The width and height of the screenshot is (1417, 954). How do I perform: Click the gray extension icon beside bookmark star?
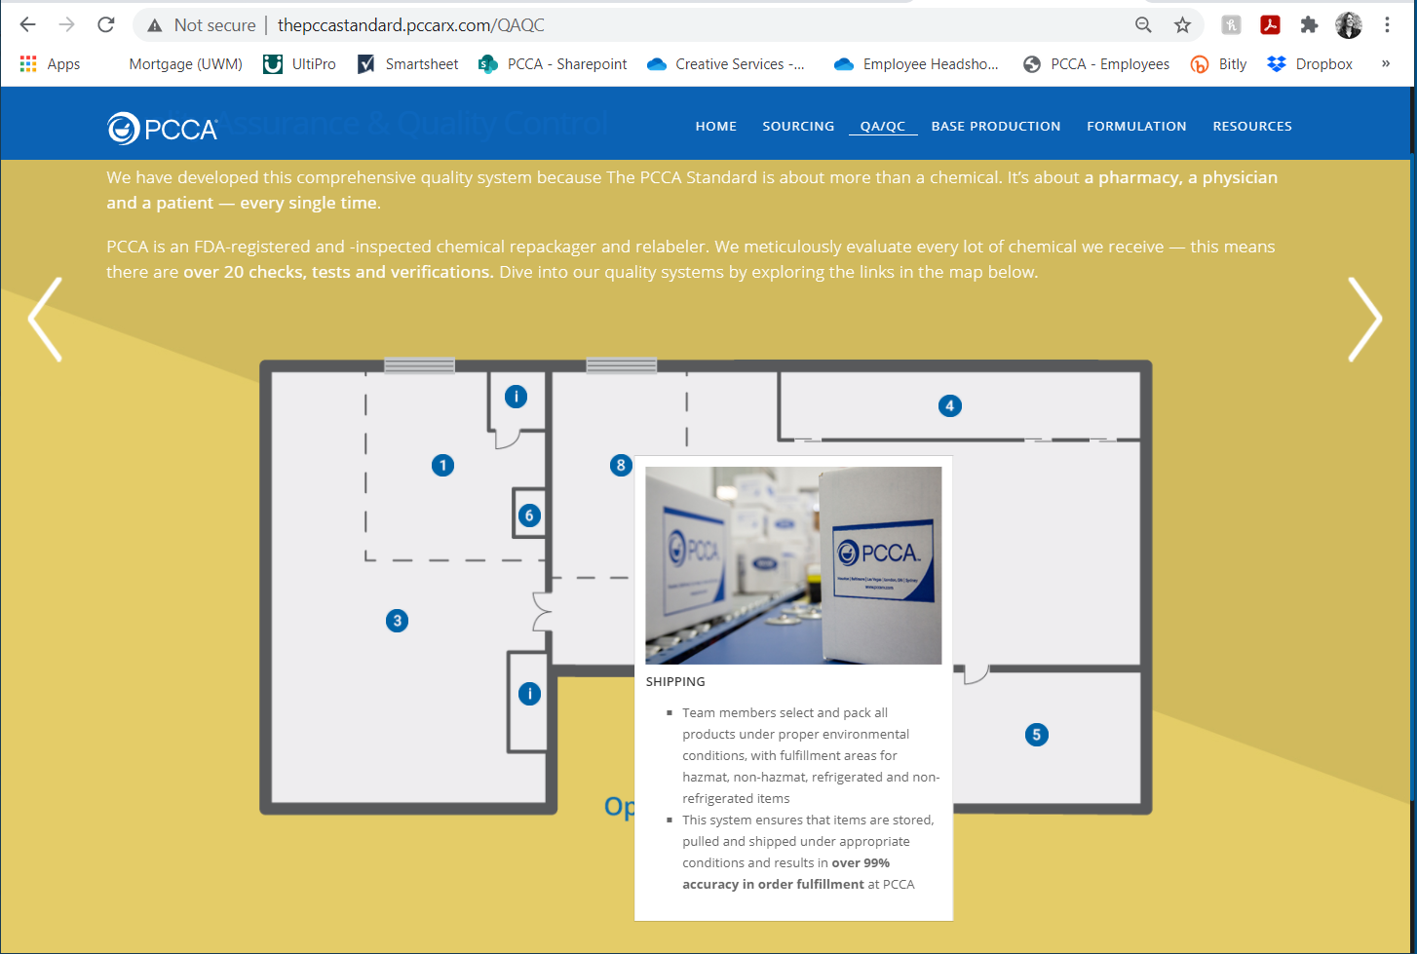(x=1231, y=25)
